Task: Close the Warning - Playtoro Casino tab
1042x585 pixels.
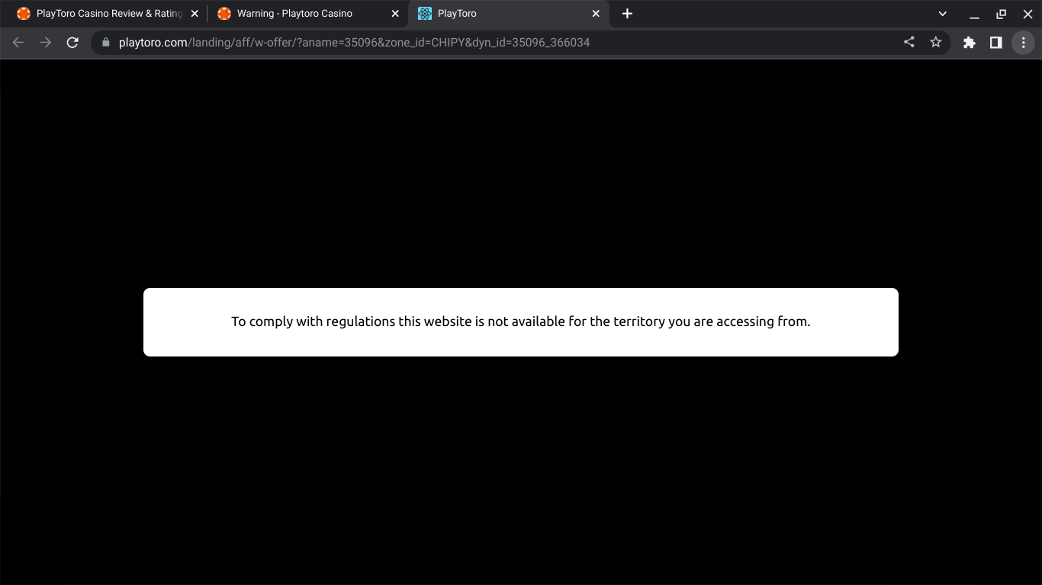Action: click(x=395, y=13)
